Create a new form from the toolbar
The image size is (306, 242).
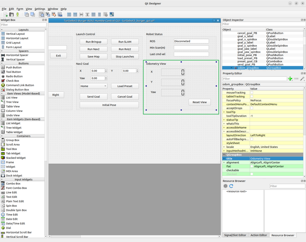(x=5, y=14)
